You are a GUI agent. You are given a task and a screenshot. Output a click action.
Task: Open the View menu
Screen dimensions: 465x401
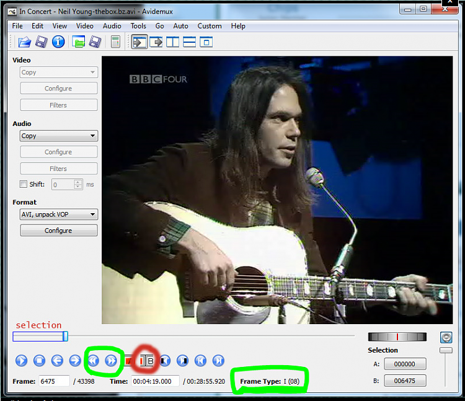click(x=60, y=26)
